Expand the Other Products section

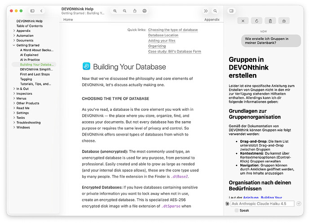(x=14, y=103)
